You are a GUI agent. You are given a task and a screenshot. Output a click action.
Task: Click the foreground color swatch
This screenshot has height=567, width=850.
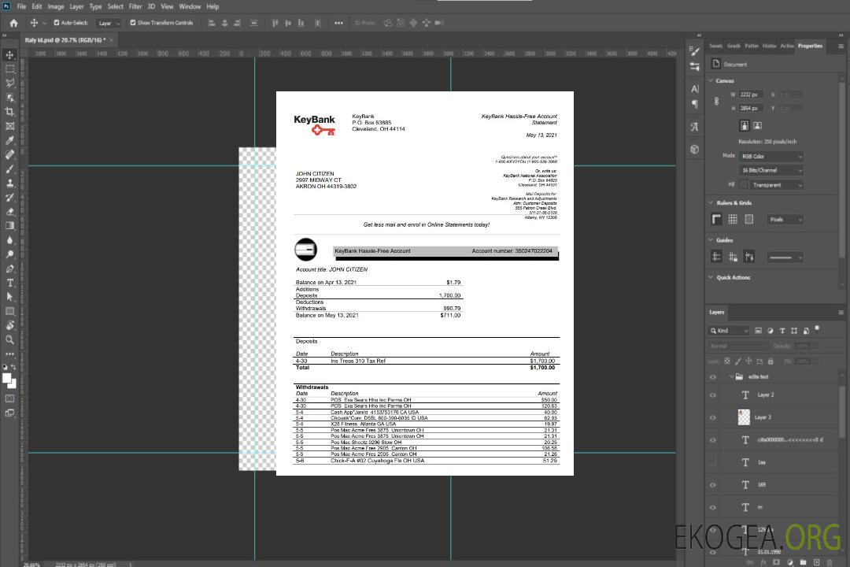(7, 379)
